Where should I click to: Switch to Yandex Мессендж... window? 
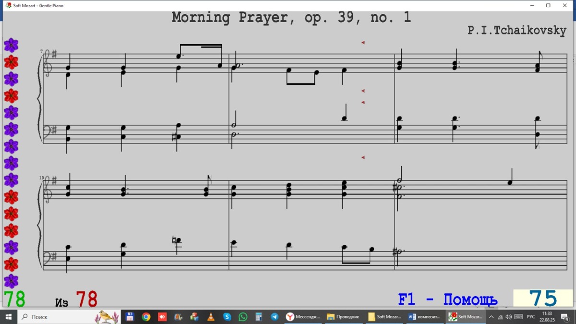(303, 317)
